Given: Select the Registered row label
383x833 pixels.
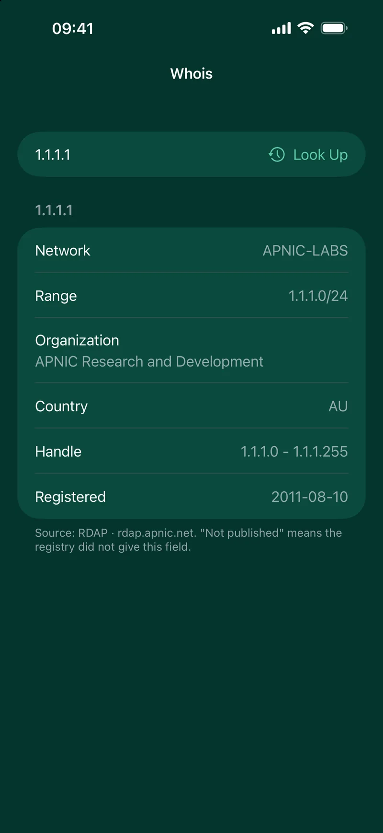Looking at the screenshot, I should [70, 497].
